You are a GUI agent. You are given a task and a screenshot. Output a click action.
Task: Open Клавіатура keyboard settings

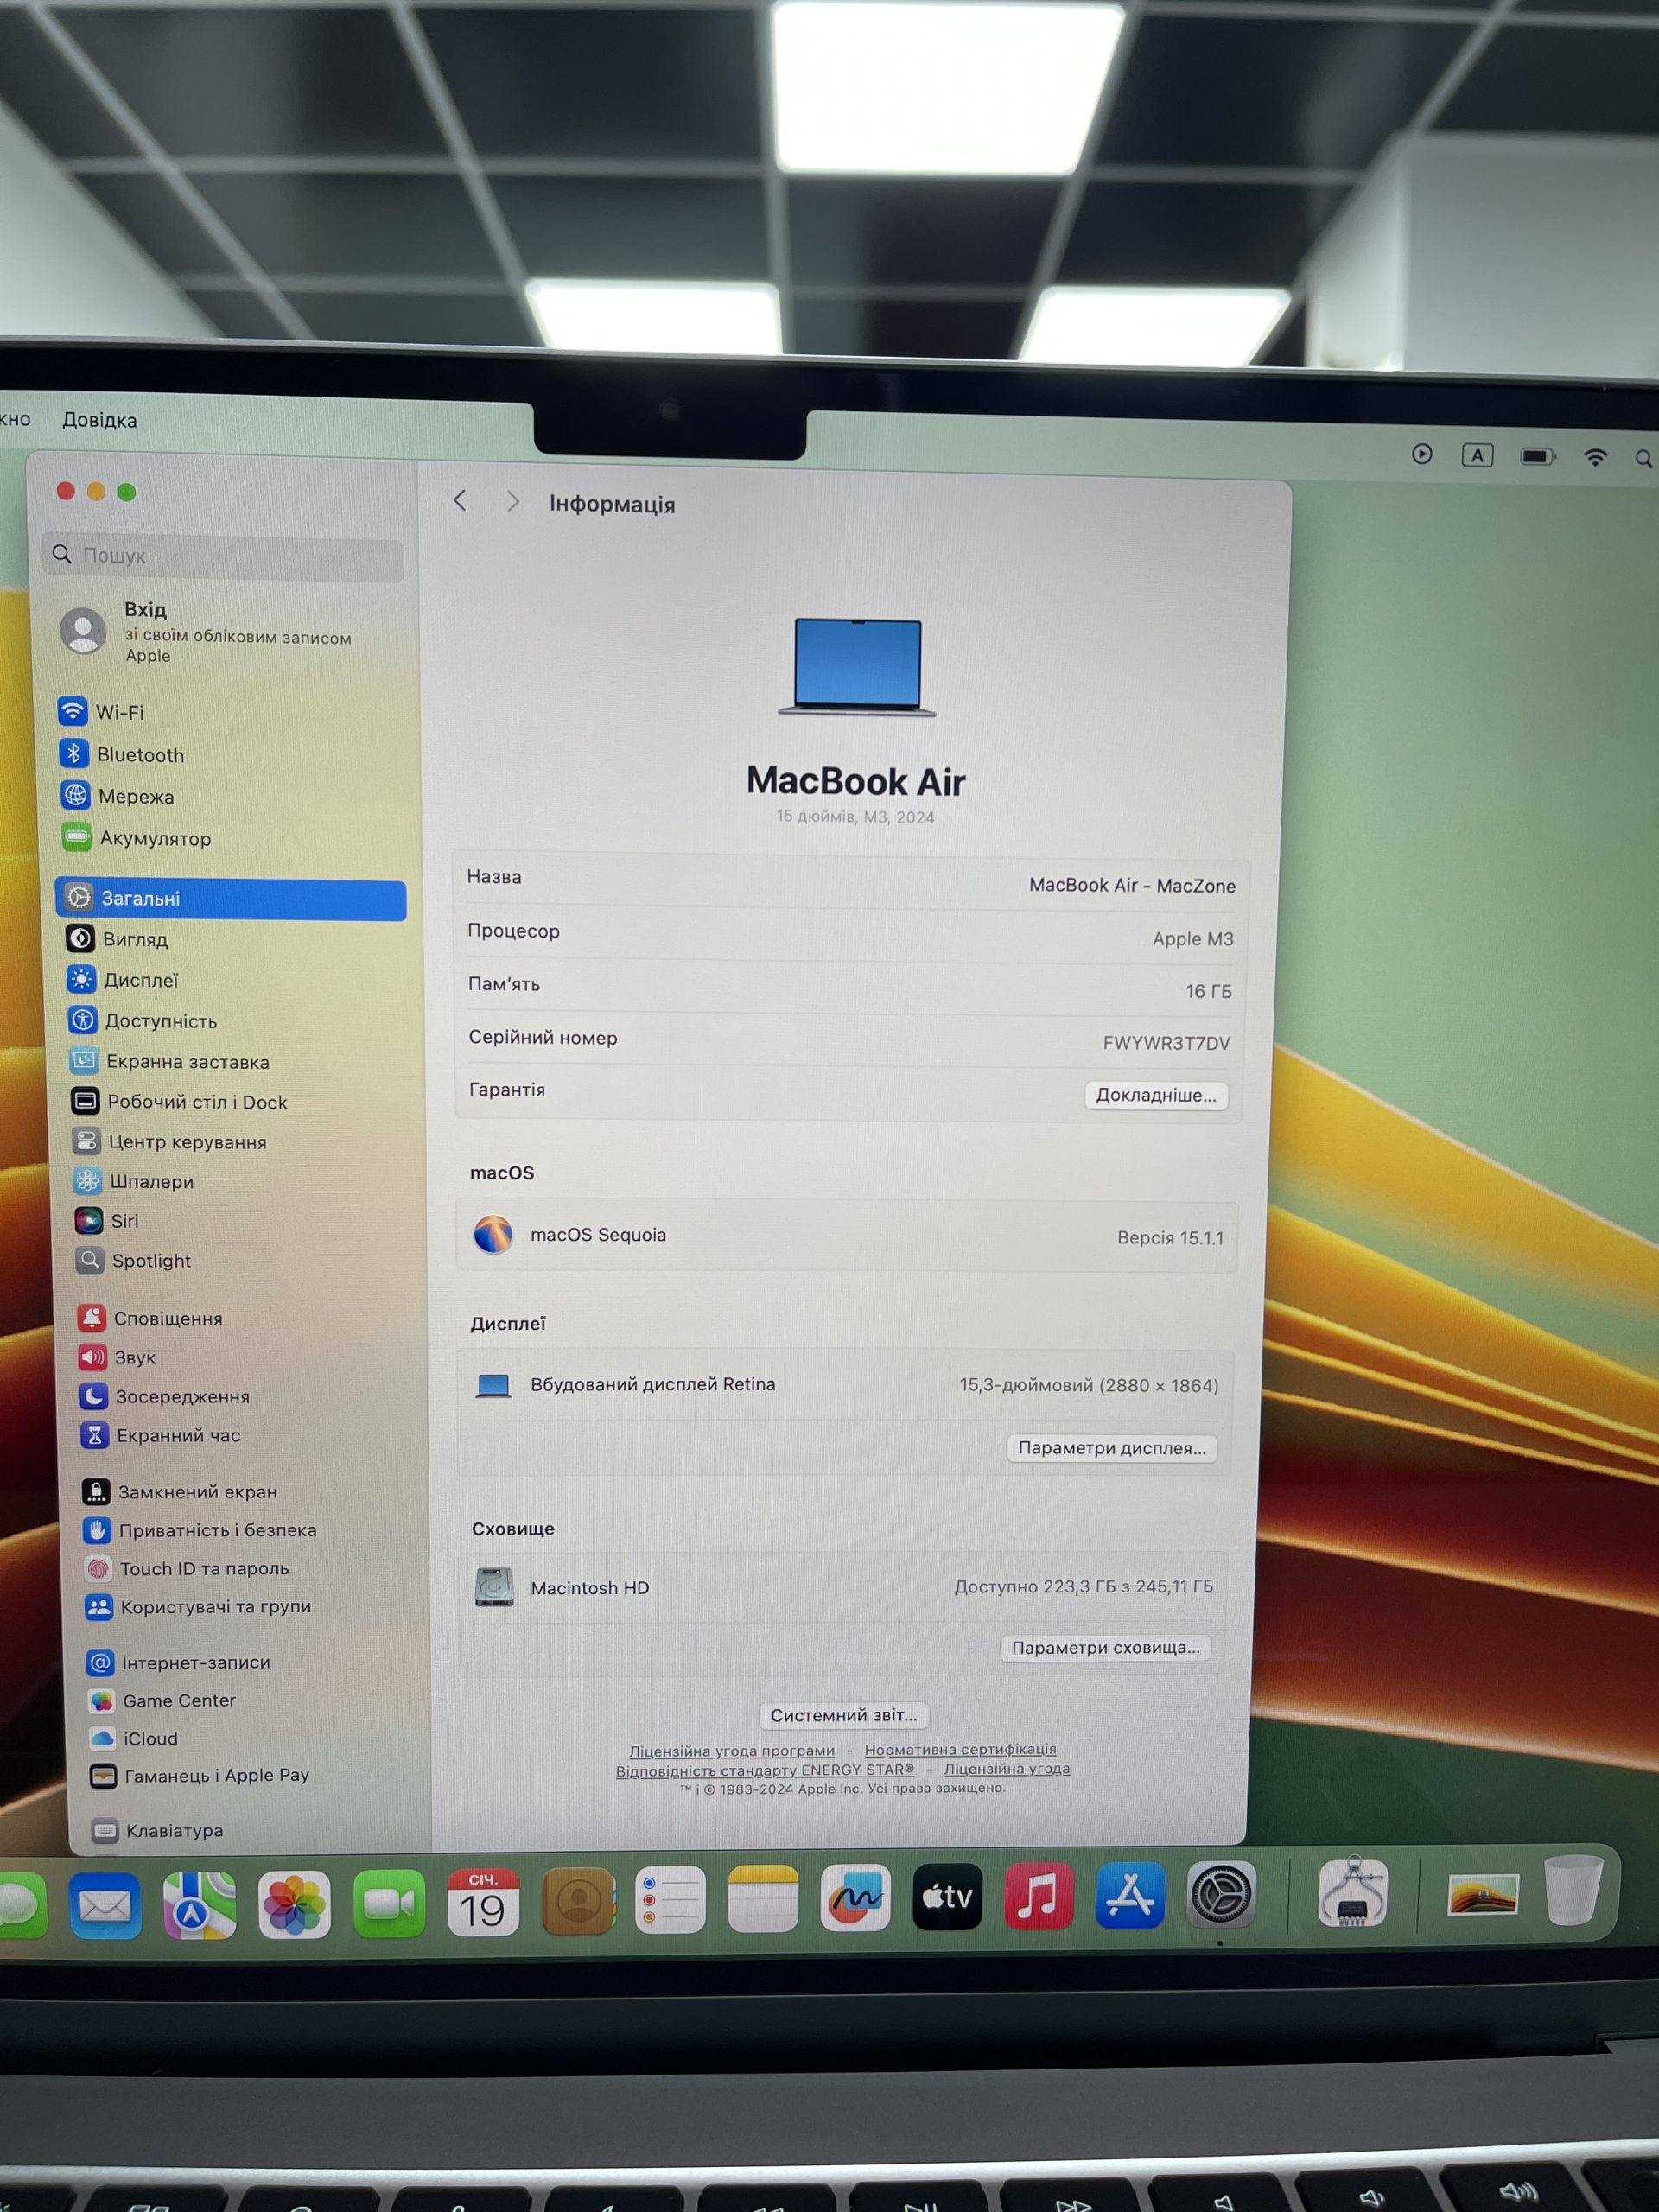tap(158, 1830)
